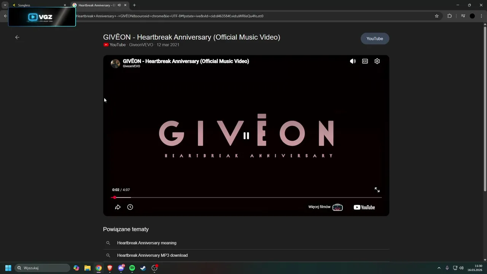The width and height of the screenshot is (487, 274).
Task: Click the page vertical scrollbar
Action: point(485,108)
